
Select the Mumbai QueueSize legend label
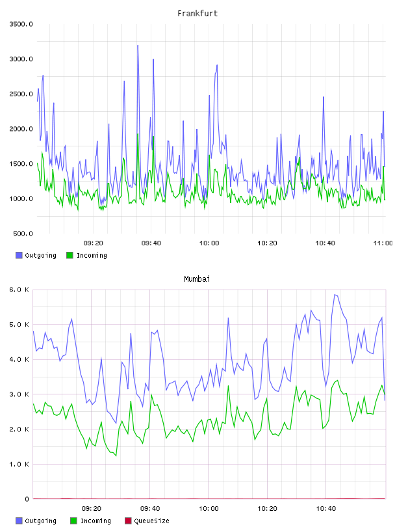click(151, 521)
